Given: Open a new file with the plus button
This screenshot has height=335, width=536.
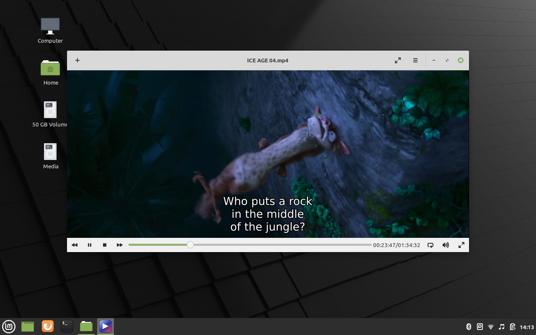Looking at the screenshot, I should tap(77, 60).
